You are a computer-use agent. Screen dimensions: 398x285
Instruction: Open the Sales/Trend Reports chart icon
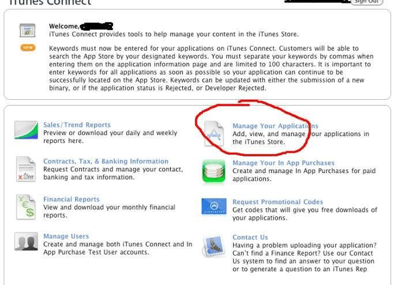(x=26, y=130)
